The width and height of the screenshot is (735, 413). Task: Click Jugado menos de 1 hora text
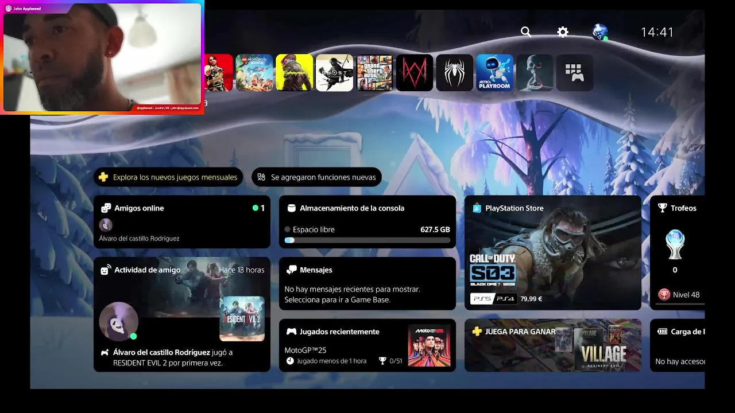(x=332, y=361)
